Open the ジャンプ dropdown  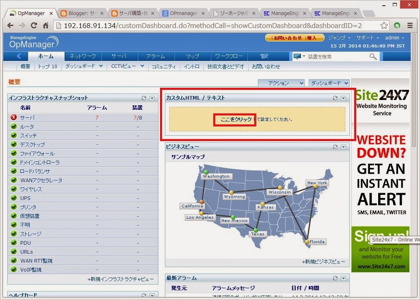(x=340, y=38)
